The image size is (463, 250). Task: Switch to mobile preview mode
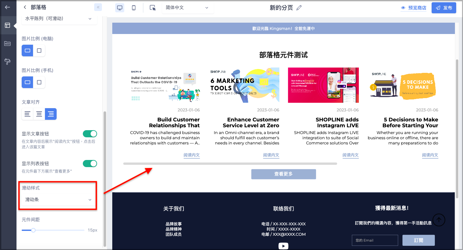coord(134,8)
